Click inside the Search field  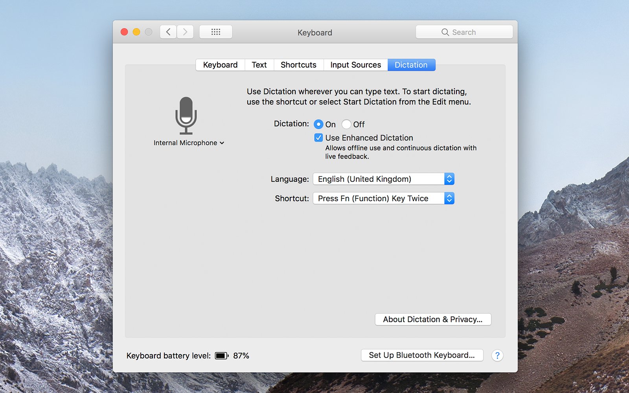coord(468,32)
